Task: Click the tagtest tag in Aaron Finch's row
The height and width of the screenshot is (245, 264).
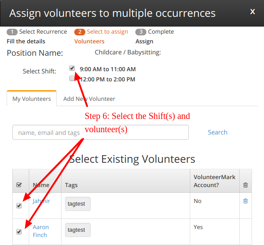Action: point(78,230)
